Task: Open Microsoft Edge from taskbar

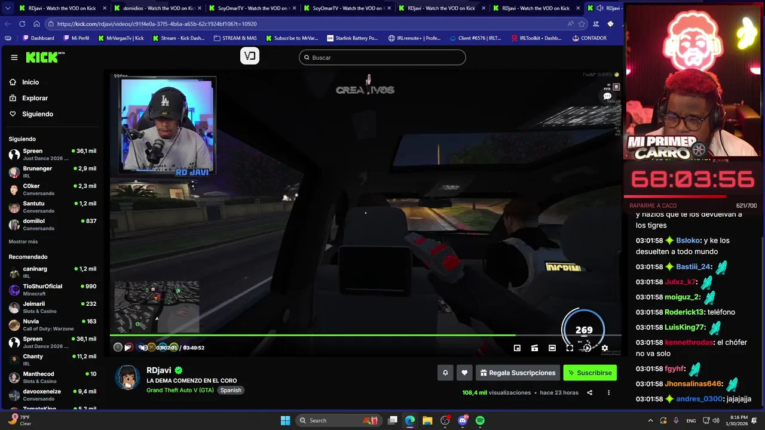Action: pos(410,420)
